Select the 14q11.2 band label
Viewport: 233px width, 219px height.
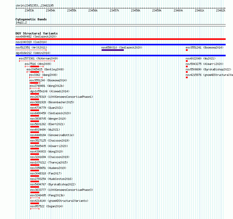(21, 22)
